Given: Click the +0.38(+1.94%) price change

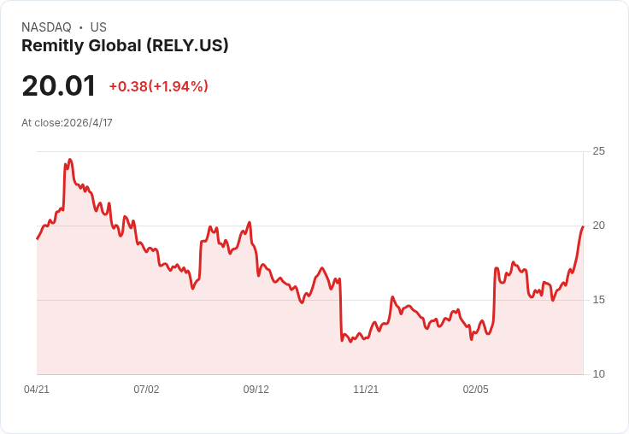Looking at the screenshot, I should (158, 86).
